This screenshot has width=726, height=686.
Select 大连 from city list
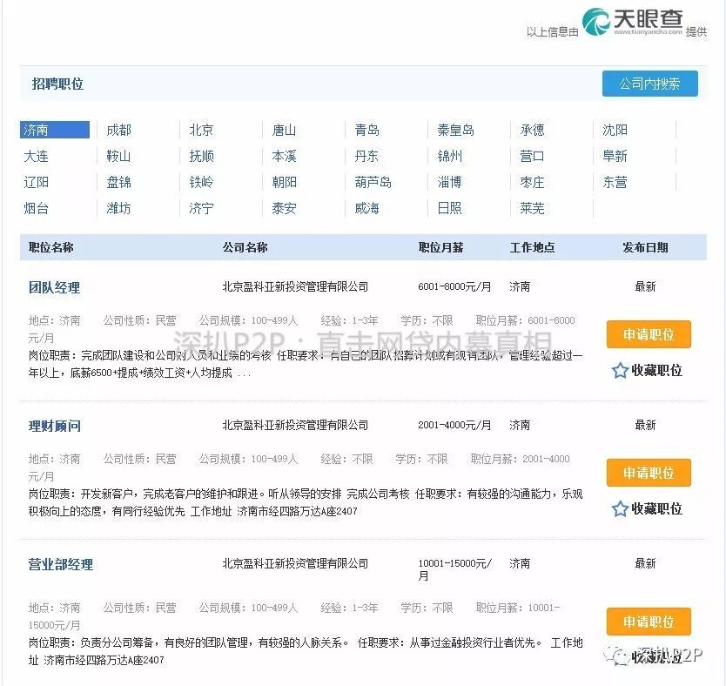37,157
